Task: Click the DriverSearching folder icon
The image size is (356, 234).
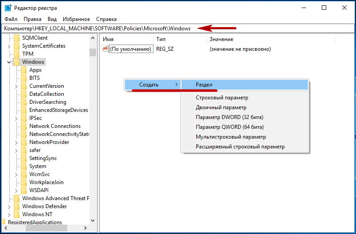Action: [24, 102]
